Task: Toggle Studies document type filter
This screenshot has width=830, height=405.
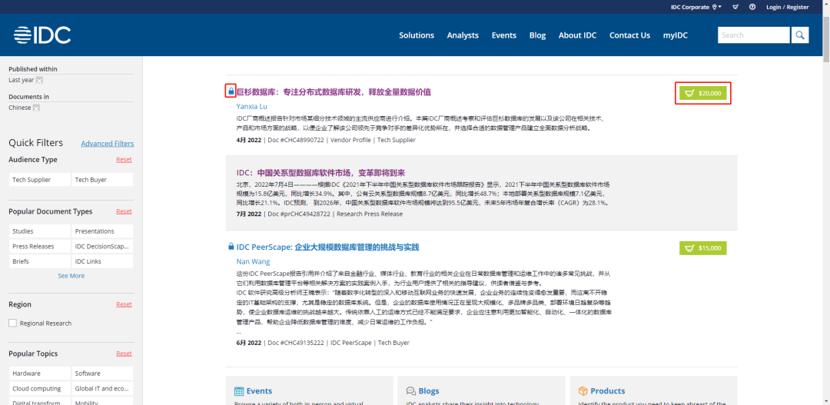Action: coord(40,231)
